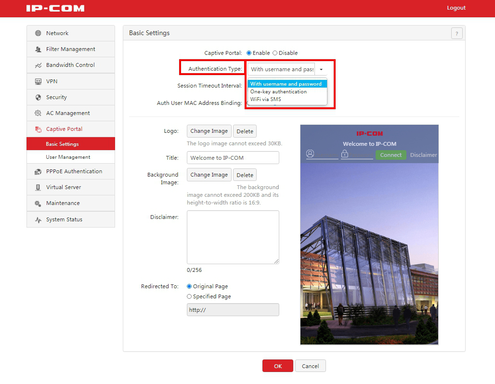
Task: Open Filter Management menu
Action: (71, 49)
